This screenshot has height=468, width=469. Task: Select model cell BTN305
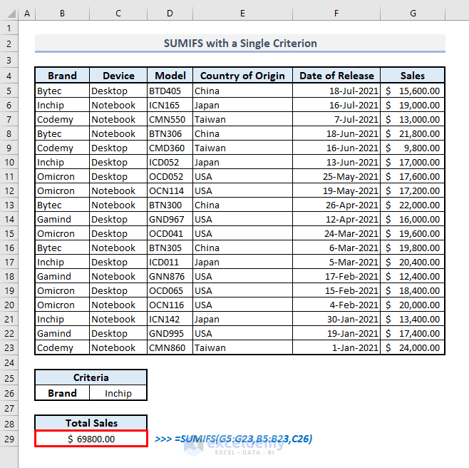pos(170,248)
